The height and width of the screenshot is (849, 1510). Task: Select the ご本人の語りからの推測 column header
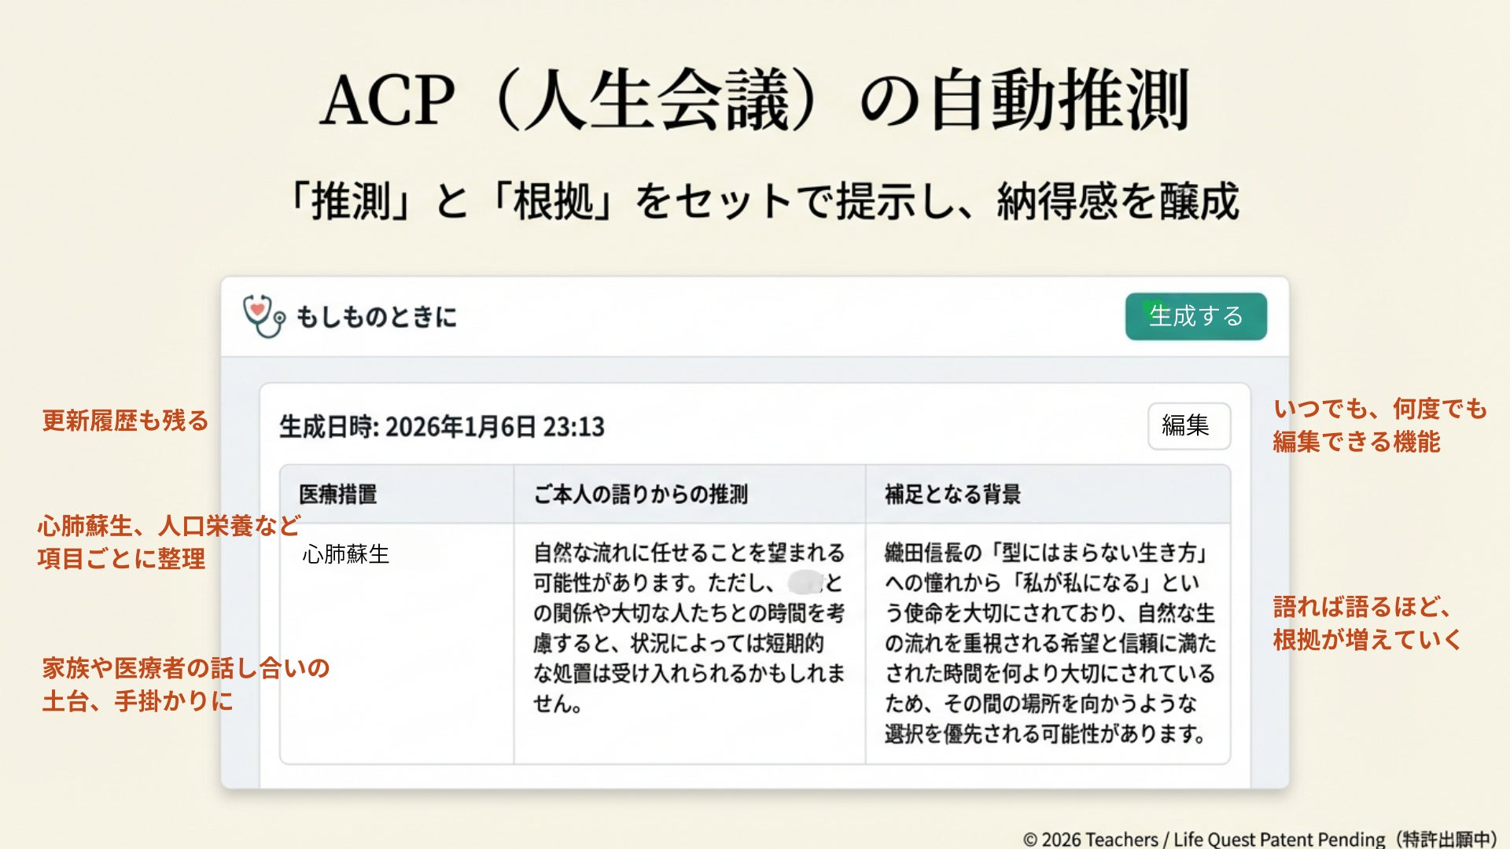pos(640,494)
